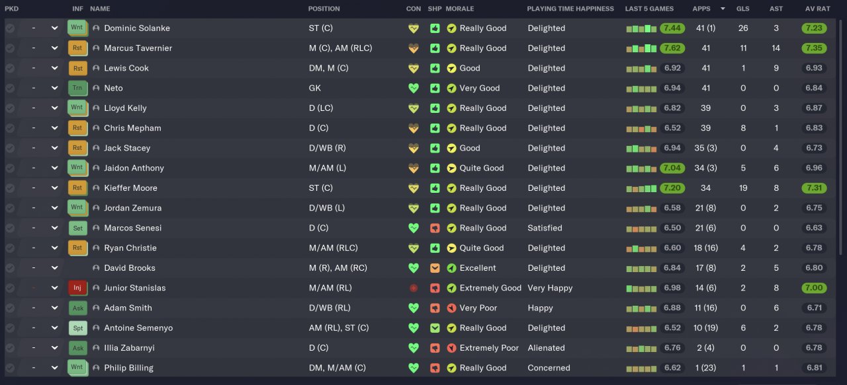Open selection dropdown for Marcus Tavernier
Image resolution: width=847 pixels, height=385 pixels.
[54, 48]
